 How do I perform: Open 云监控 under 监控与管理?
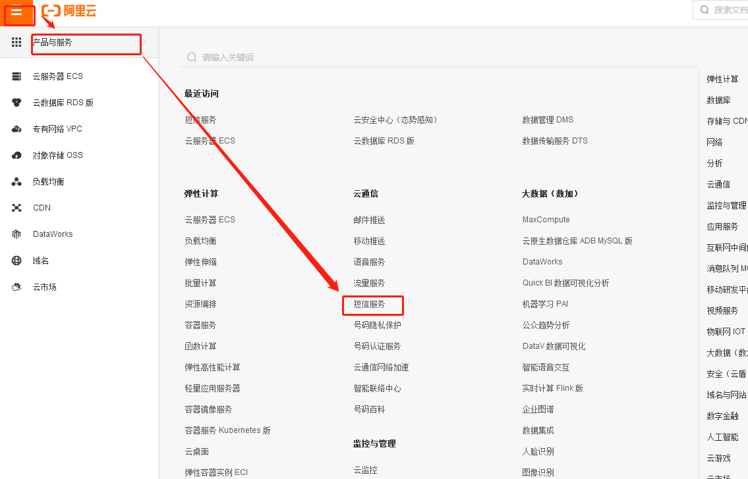click(365, 470)
